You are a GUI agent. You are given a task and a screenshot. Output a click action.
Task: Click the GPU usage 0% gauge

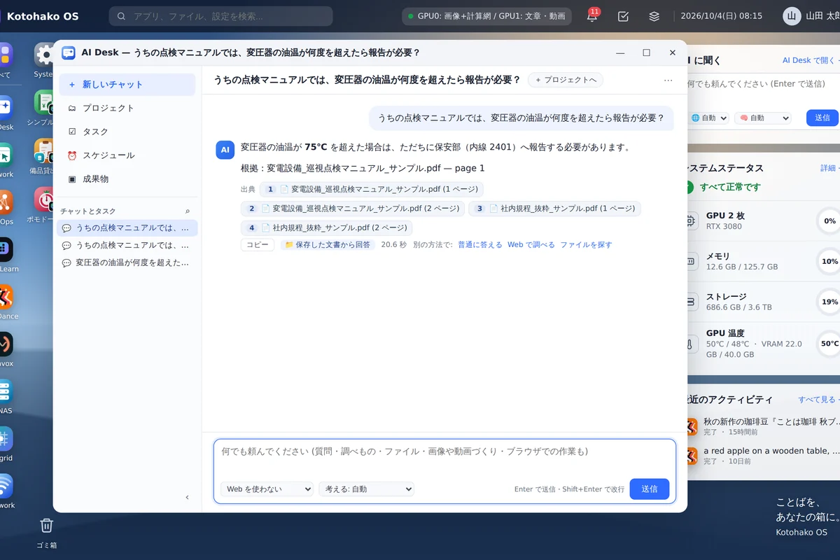829,221
